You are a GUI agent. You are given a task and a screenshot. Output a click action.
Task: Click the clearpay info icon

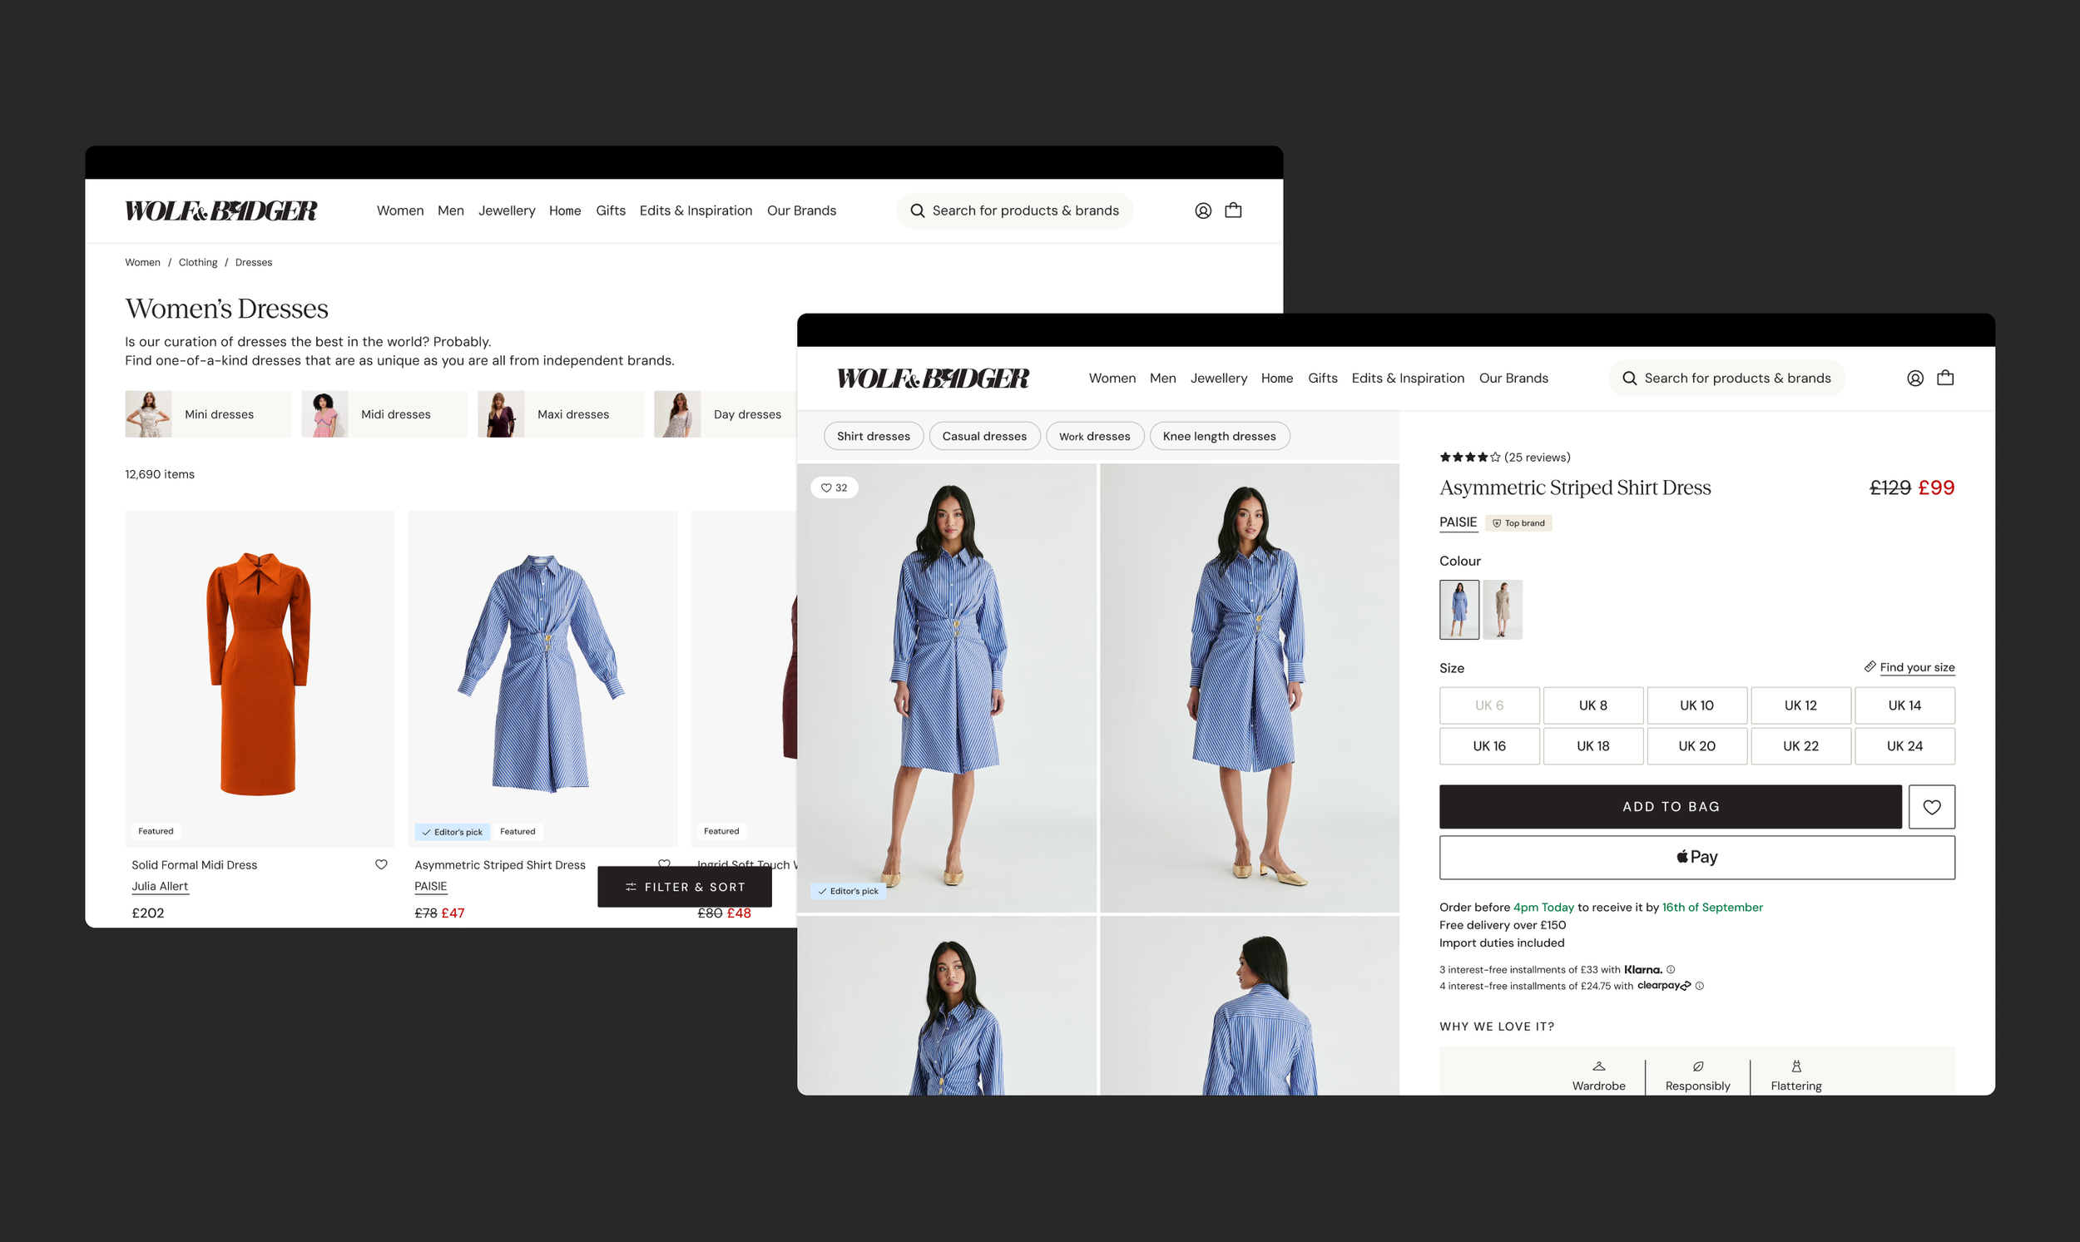[x=1699, y=986]
